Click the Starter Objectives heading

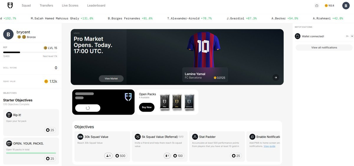tap(18, 100)
